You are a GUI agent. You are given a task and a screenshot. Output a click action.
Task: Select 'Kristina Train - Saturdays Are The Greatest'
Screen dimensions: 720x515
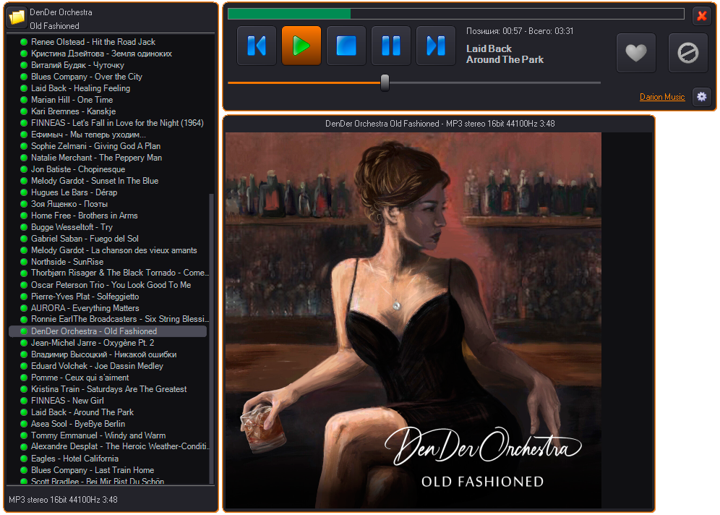coord(109,389)
